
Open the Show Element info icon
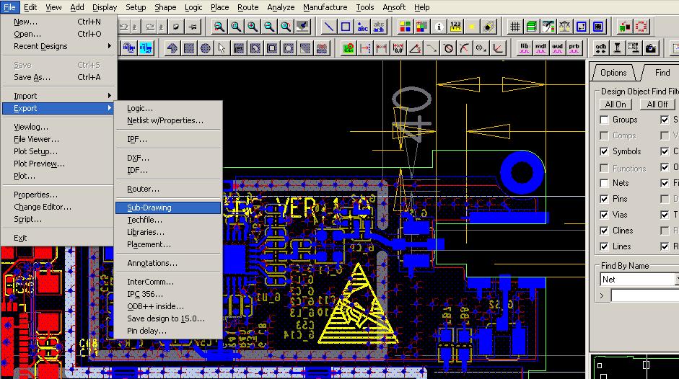(x=439, y=27)
